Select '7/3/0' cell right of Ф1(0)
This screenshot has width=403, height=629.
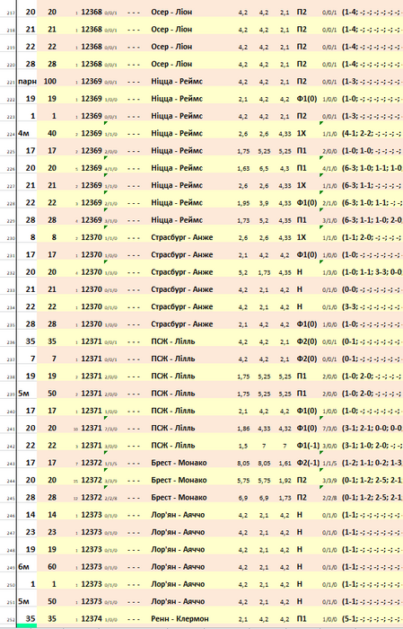329,429
